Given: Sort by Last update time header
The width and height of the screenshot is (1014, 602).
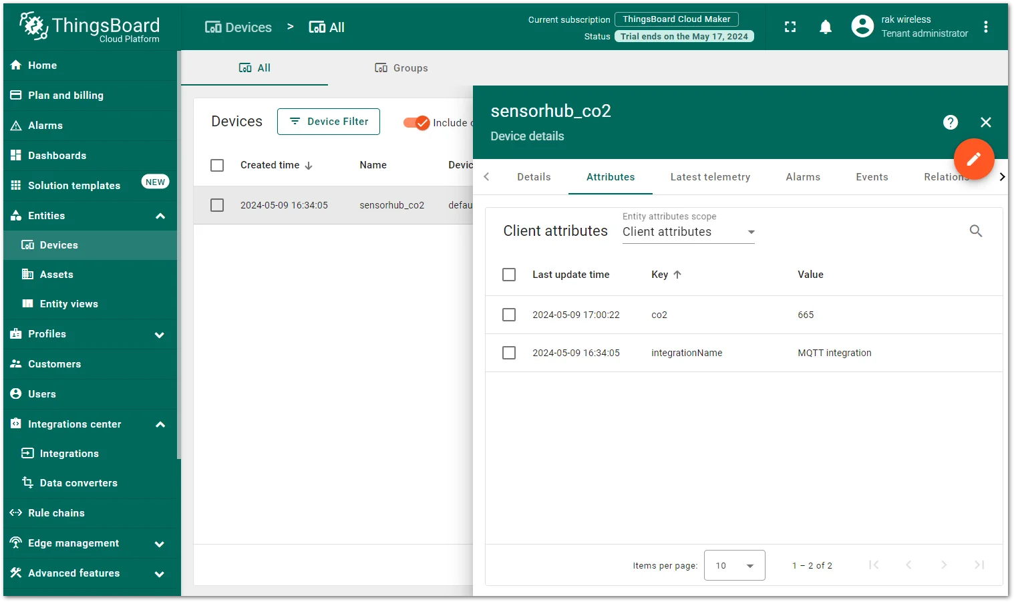Looking at the screenshot, I should tap(570, 275).
